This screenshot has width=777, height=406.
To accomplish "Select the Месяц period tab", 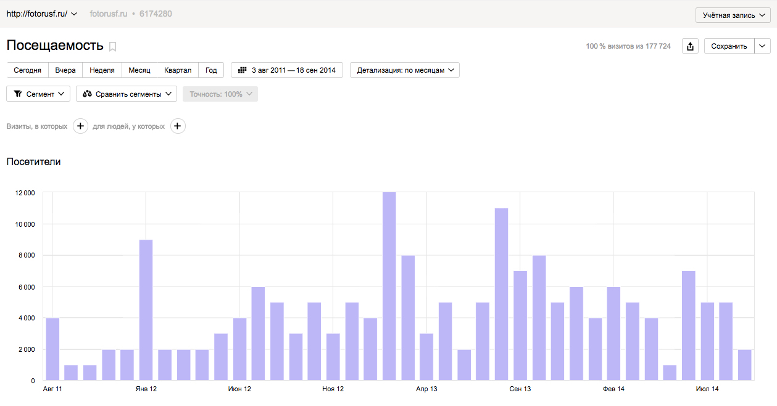I will [x=139, y=70].
